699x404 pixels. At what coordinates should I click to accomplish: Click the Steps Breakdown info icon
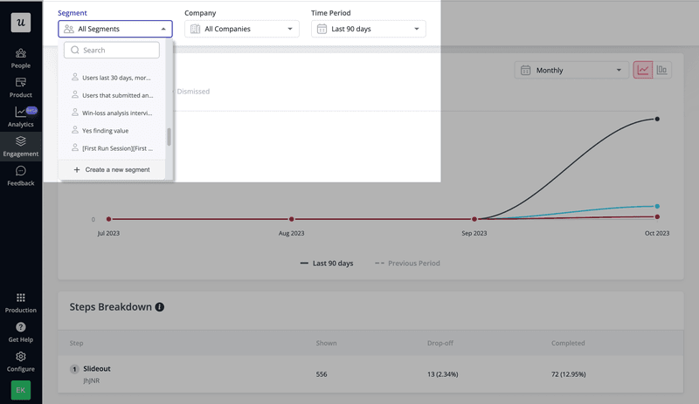[160, 307]
